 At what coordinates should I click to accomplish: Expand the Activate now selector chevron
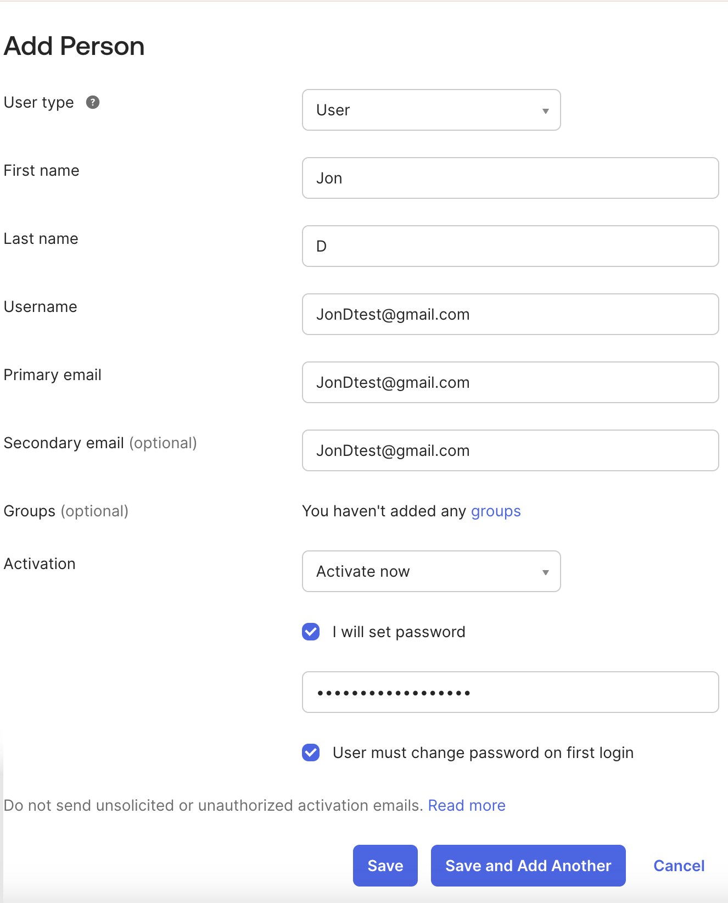pyautogui.click(x=546, y=571)
